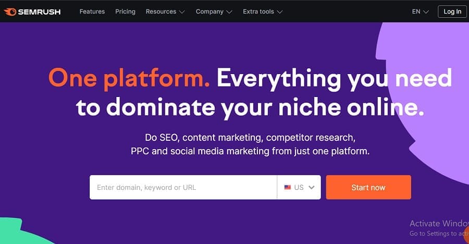The height and width of the screenshot is (244, 469).
Task: Open the Features menu item
Action: click(92, 11)
